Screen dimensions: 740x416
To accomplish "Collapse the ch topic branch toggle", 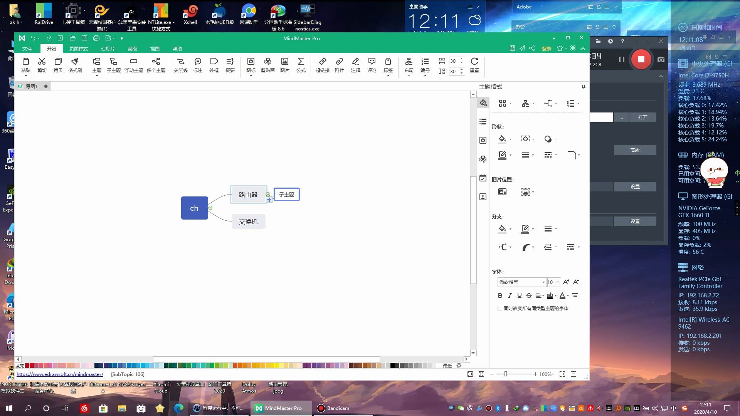I will click(210, 208).
